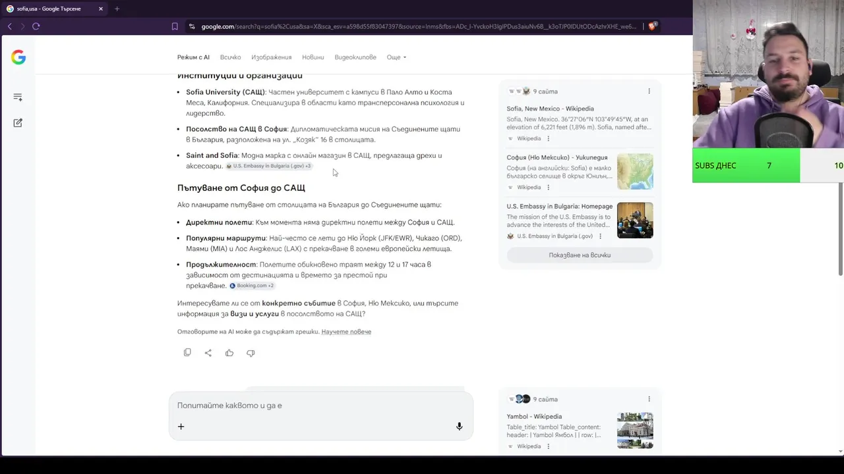
Task: Click the Sofia University (САЩ) bold text
Action: (226, 92)
